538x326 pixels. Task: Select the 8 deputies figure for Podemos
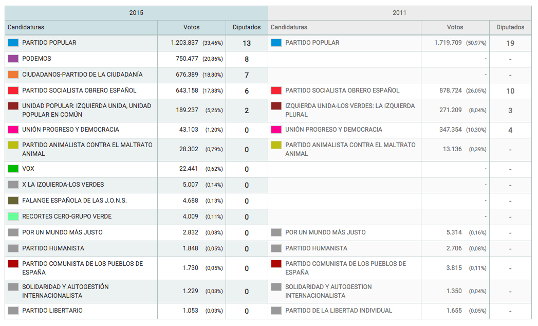pyautogui.click(x=247, y=59)
